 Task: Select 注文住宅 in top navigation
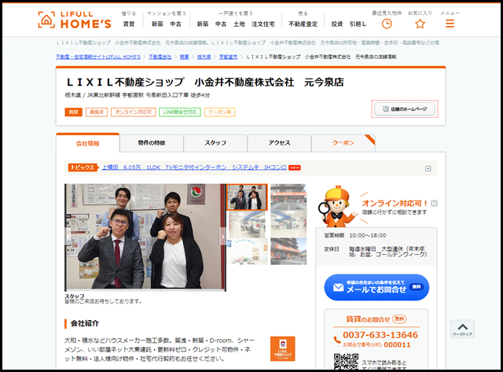click(x=263, y=24)
